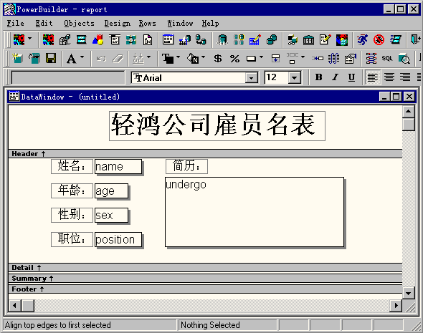
Task: Select the undergo column field
Action: click(255, 212)
